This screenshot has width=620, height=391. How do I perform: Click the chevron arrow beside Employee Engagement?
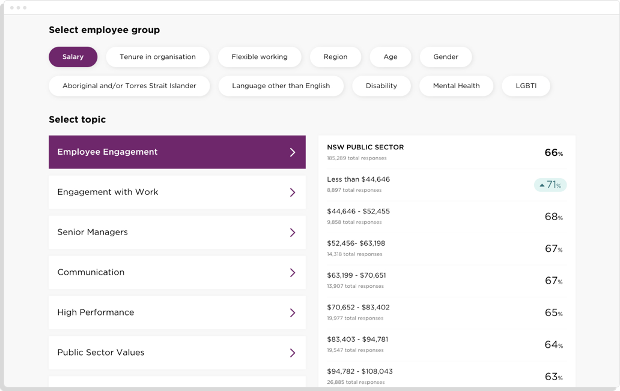293,152
